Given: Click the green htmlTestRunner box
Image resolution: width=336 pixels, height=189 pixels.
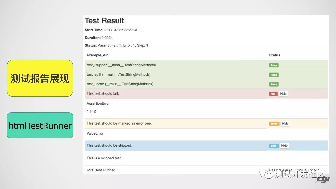Looking at the screenshot, I should point(40,125).
